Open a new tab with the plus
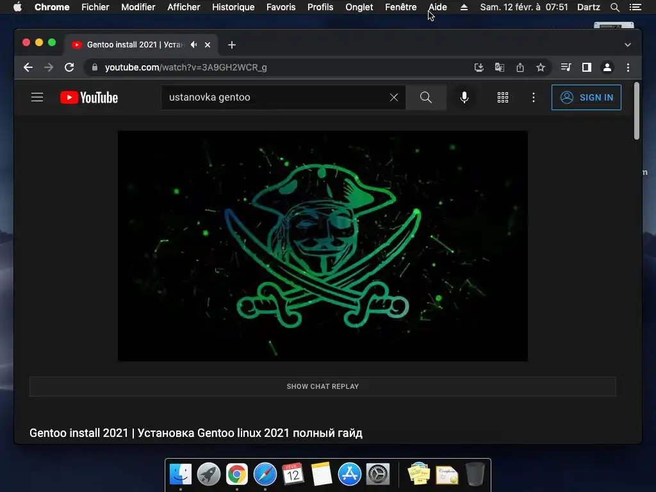Screen dimensions: 656x492 (x=232, y=45)
